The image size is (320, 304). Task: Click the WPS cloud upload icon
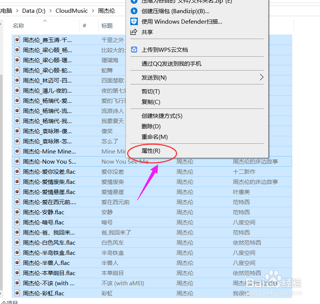[134, 50]
